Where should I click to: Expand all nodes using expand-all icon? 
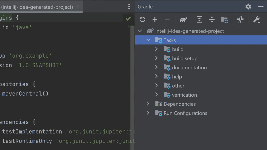click(x=199, y=20)
